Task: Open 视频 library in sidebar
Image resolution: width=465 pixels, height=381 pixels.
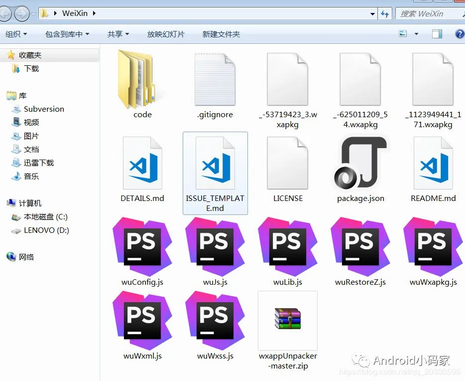Action: 31,122
